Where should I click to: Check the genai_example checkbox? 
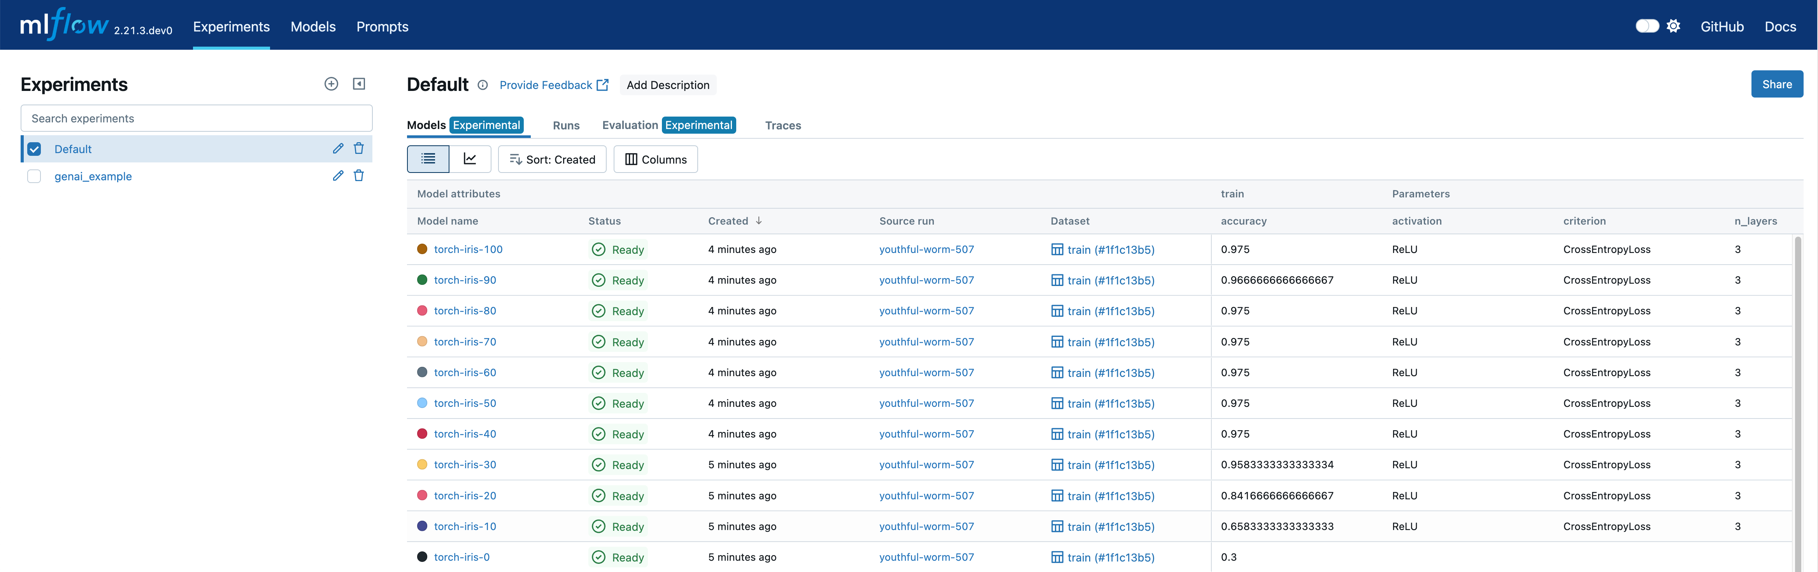click(34, 176)
